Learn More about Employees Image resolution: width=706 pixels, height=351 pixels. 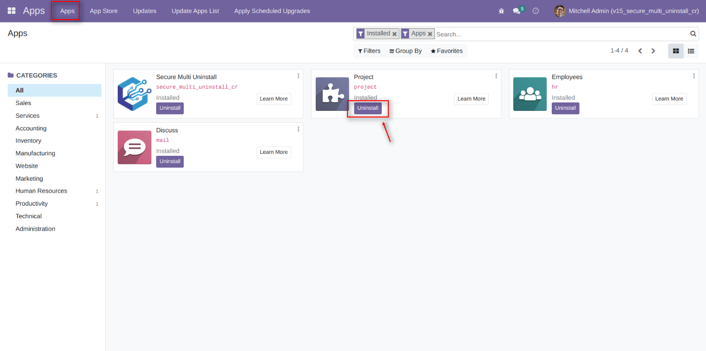(669, 99)
